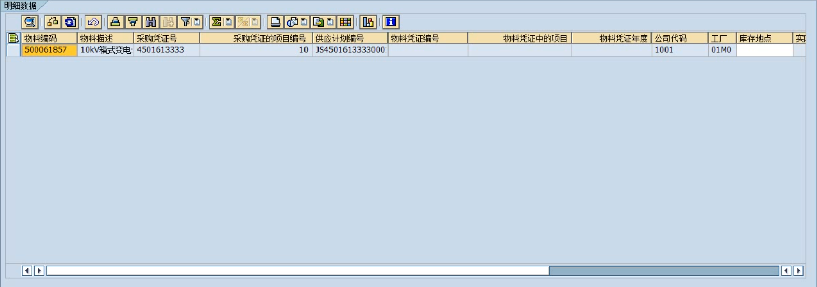
Task: Display graphic using the chart icon
Action: (x=368, y=22)
